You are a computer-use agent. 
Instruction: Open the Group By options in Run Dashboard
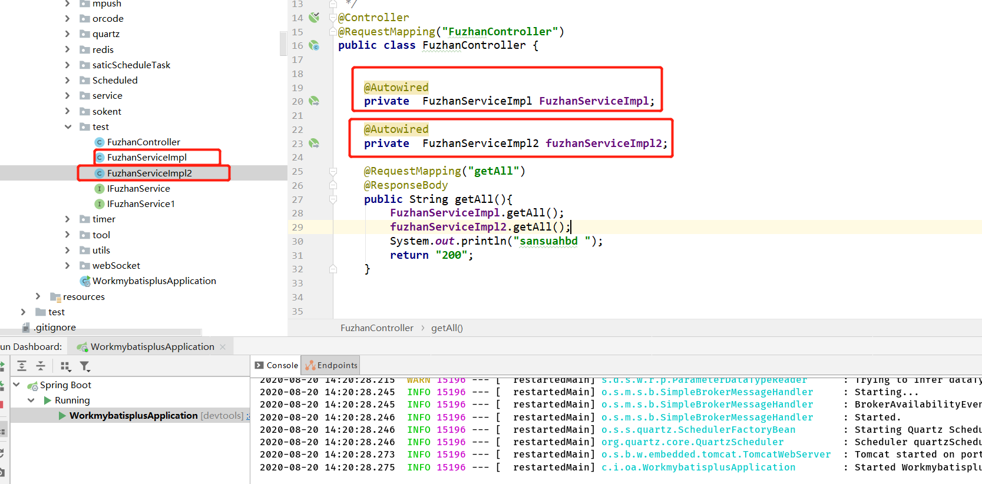65,366
